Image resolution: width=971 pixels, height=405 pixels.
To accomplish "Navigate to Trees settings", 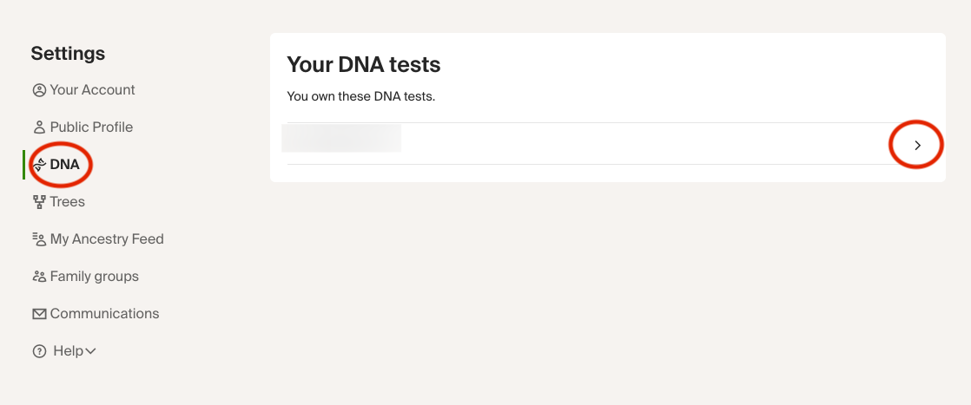I will pyautogui.click(x=68, y=202).
